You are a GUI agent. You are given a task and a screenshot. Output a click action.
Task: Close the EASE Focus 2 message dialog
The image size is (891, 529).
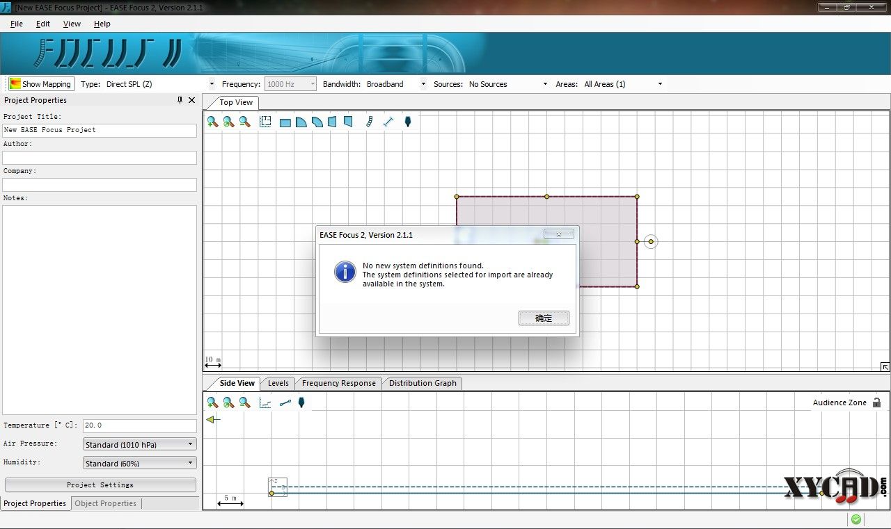(x=558, y=234)
